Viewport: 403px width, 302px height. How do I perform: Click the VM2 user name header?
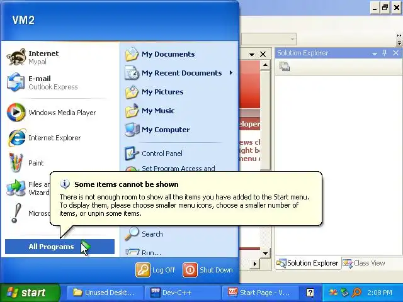tap(23, 20)
